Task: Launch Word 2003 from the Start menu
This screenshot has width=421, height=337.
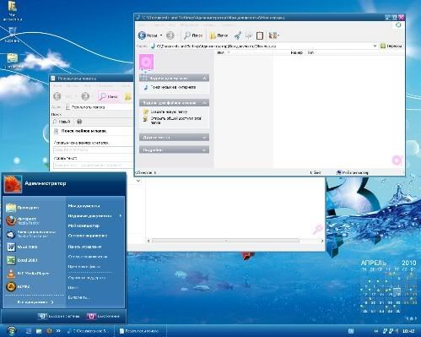Action: [22, 247]
